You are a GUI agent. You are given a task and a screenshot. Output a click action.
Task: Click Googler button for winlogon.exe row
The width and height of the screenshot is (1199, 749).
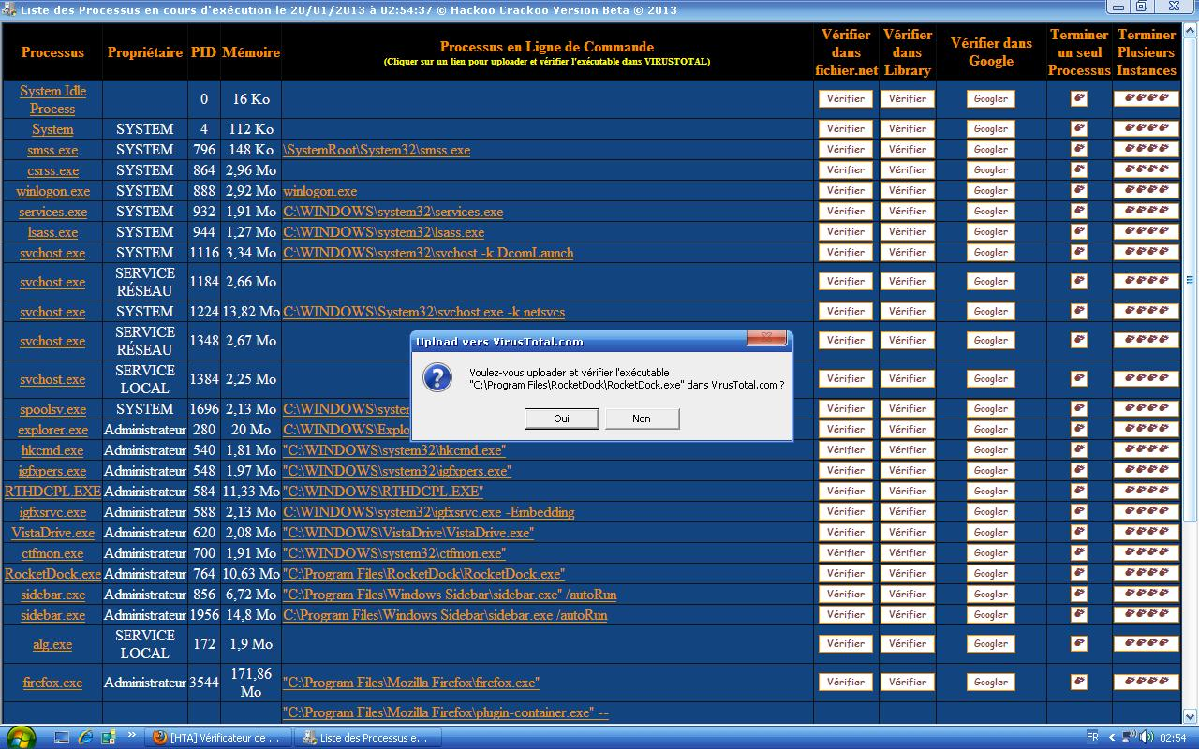click(x=990, y=191)
